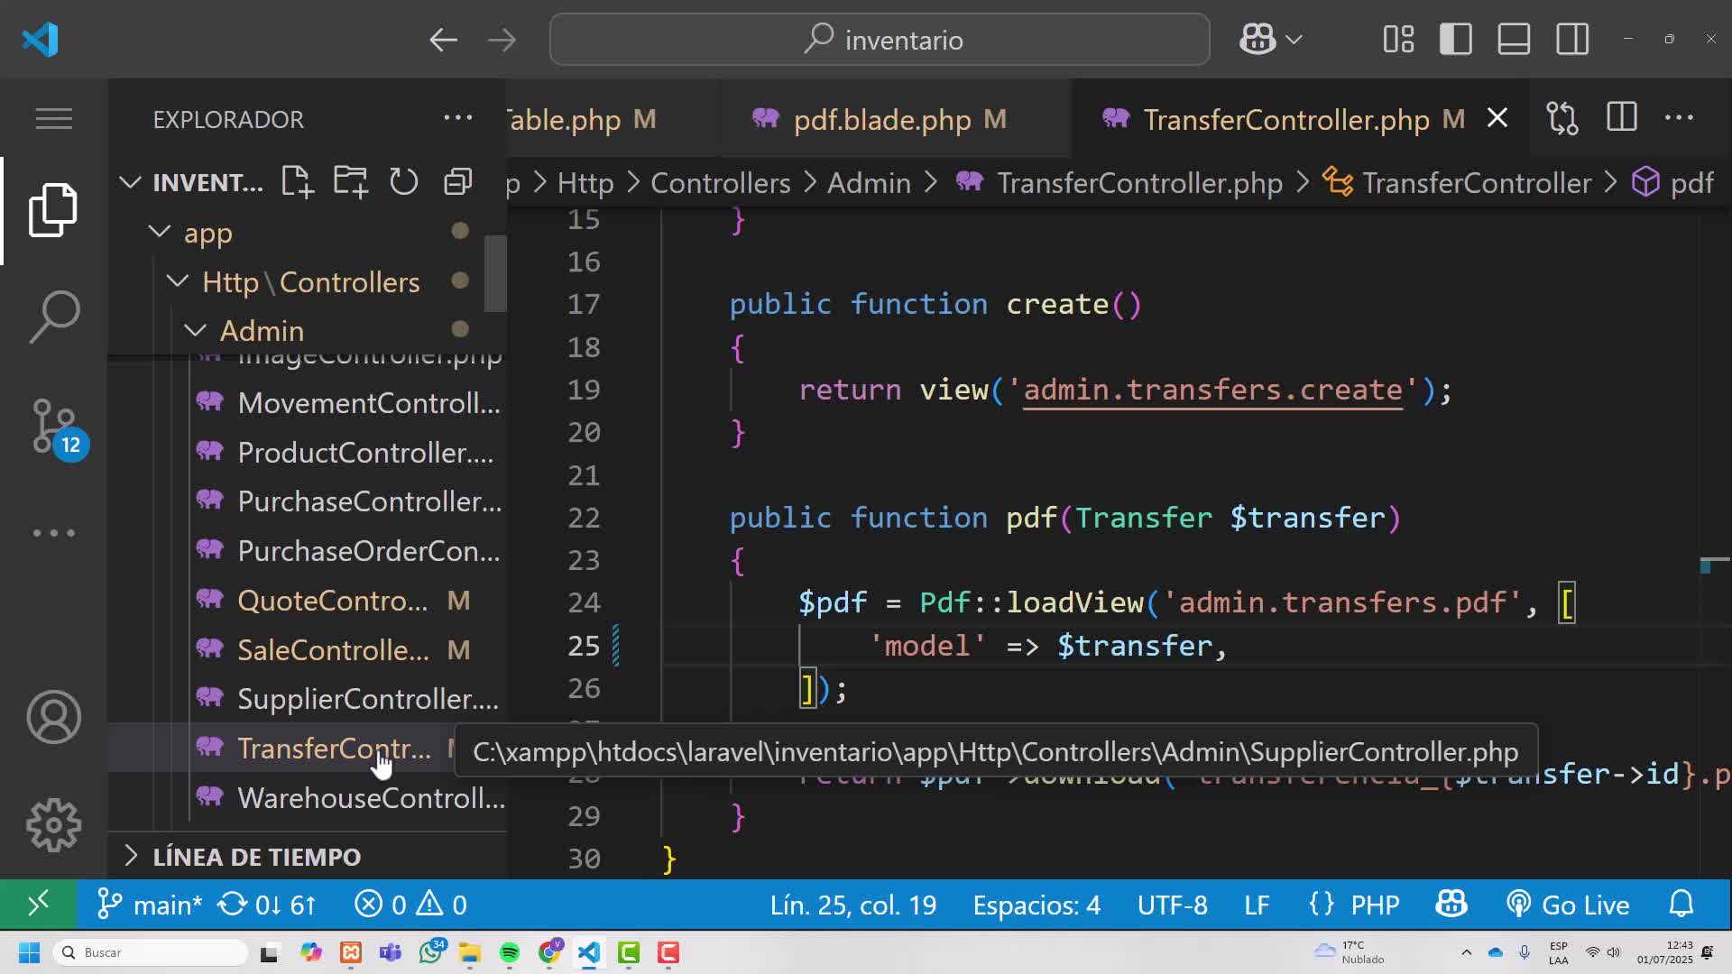Image resolution: width=1732 pixels, height=974 pixels.
Task: Click the minimap highlight marker
Action: coord(1706,566)
